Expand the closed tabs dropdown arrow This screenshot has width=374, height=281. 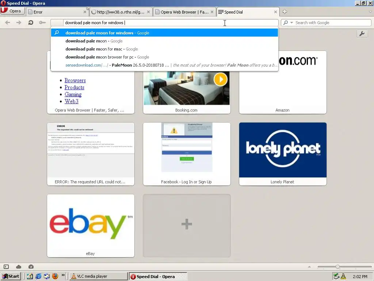[370, 12]
